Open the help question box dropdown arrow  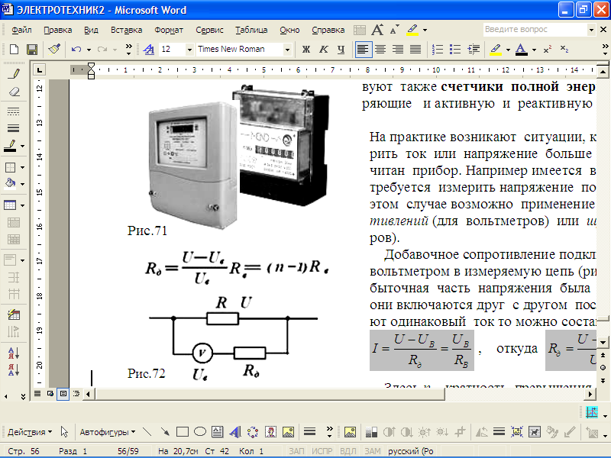click(591, 30)
